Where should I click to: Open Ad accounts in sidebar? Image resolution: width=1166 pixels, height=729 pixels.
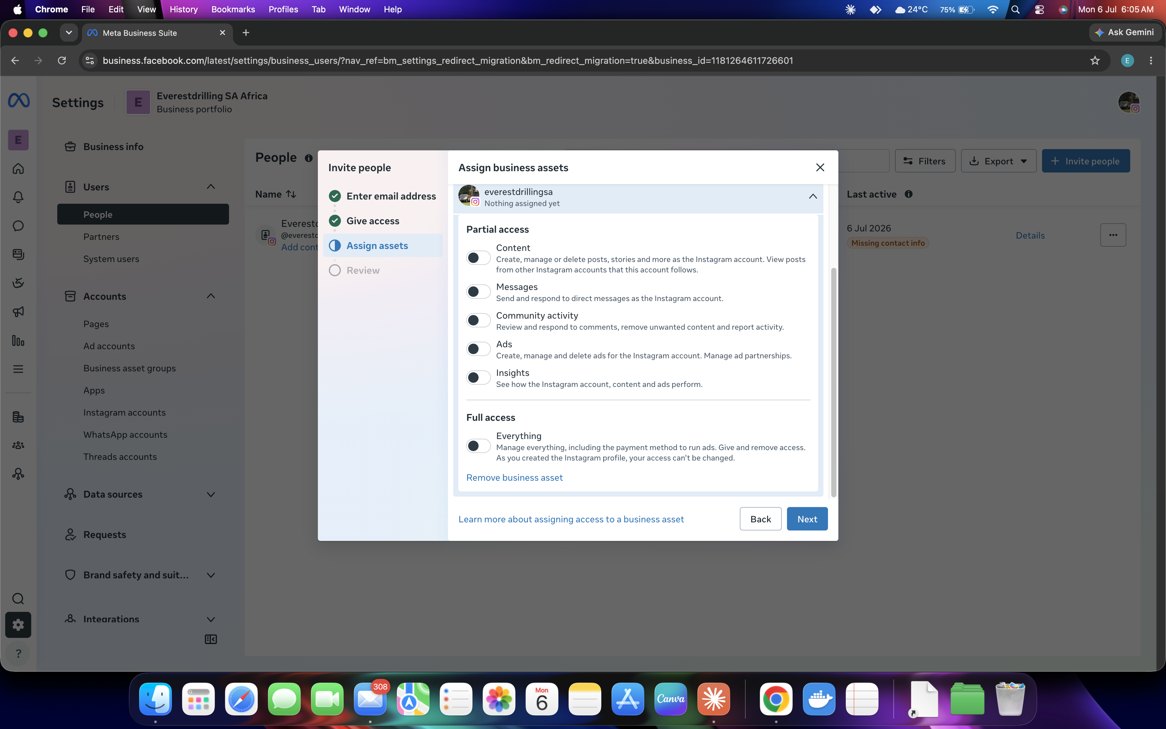[109, 346]
